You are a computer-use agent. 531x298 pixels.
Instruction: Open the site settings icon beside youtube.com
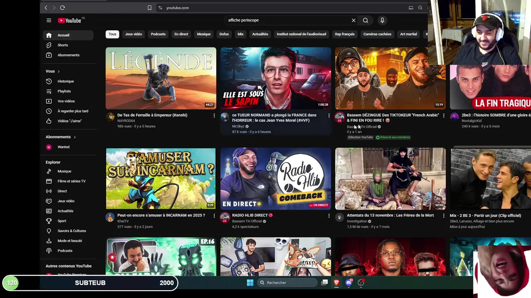coord(160,8)
